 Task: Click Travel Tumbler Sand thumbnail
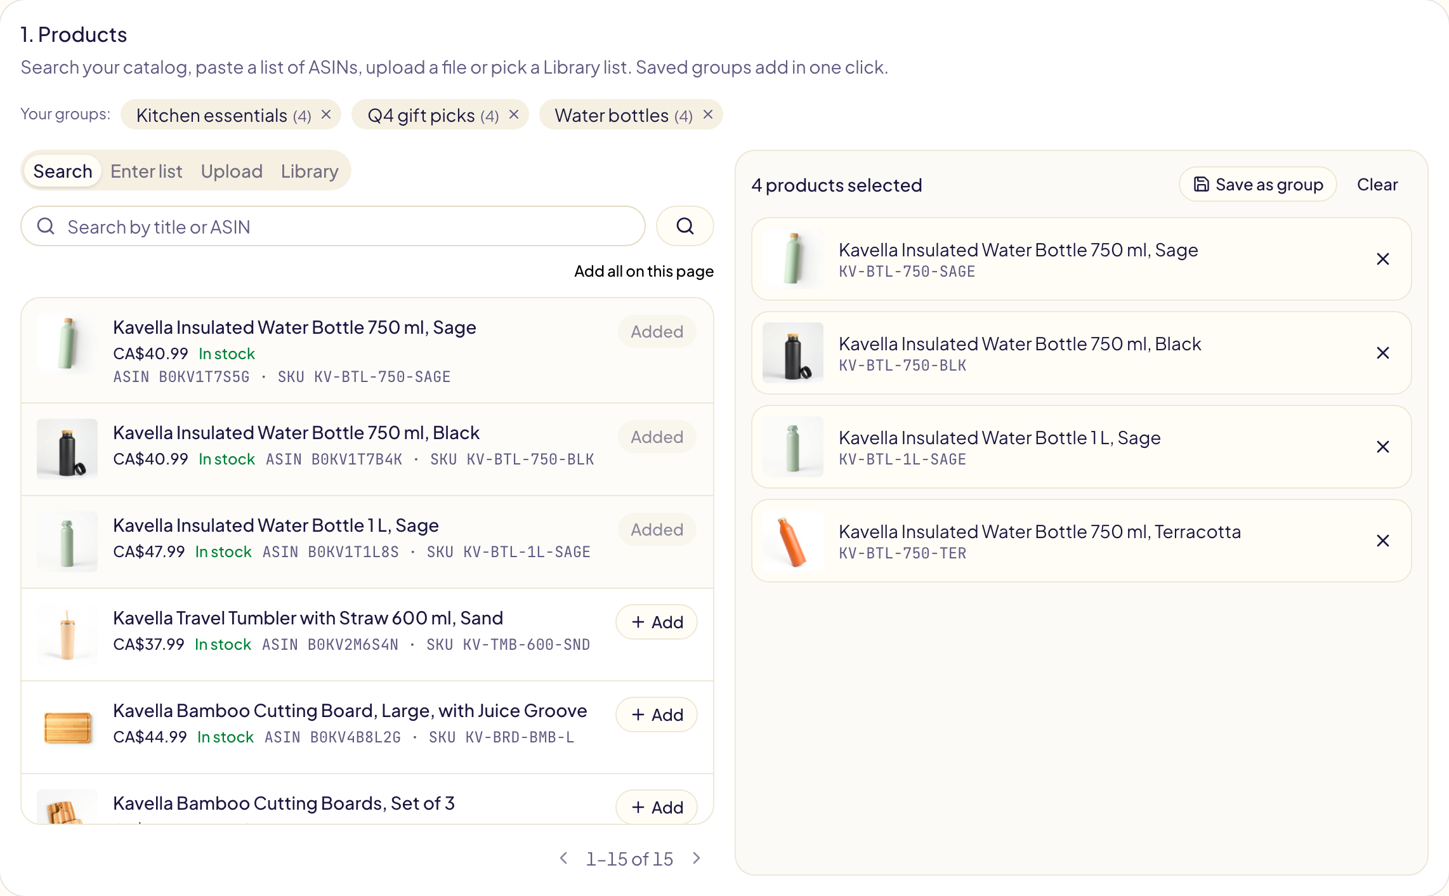tap(67, 635)
